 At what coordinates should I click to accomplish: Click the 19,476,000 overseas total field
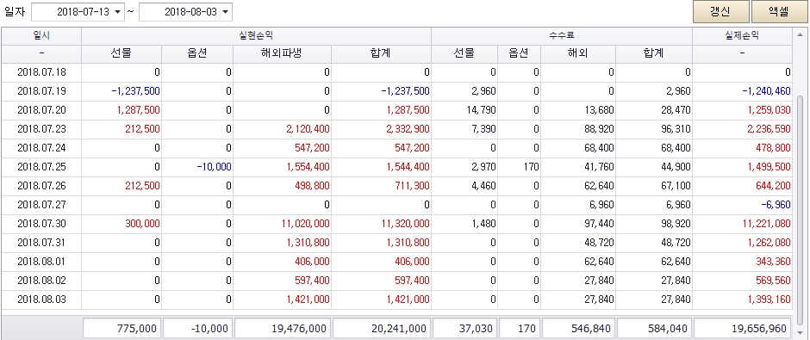283,328
